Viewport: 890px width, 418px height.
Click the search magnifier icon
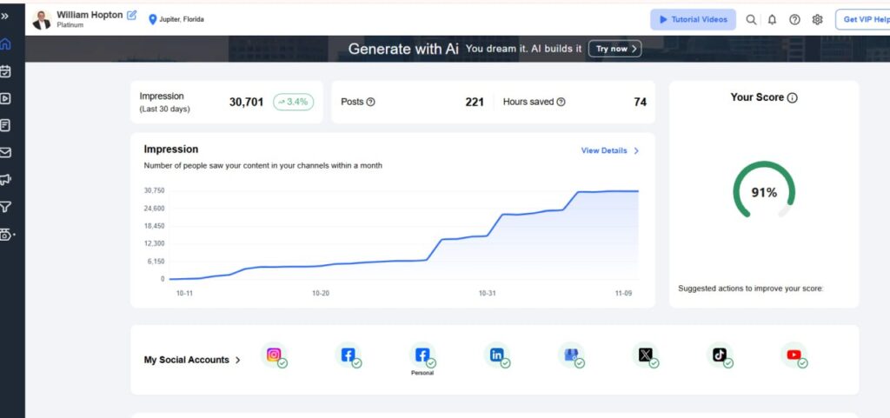(x=751, y=19)
